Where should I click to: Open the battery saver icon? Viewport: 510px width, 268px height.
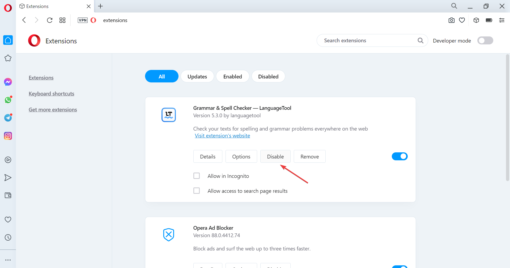pos(489,20)
